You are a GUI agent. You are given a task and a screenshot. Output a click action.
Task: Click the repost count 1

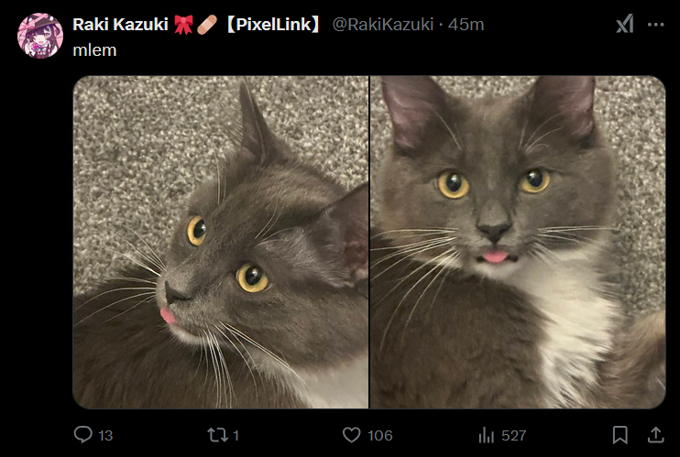pos(236,435)
